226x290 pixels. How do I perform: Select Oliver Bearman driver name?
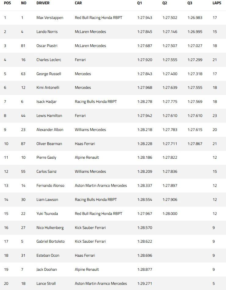coord(49,144)
